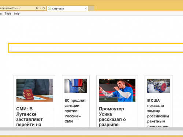Image resolution: width=183 pixels, height=137 pixels.
Task: Open the boxer Усик photo thumbnail
Action: (117, 90)
